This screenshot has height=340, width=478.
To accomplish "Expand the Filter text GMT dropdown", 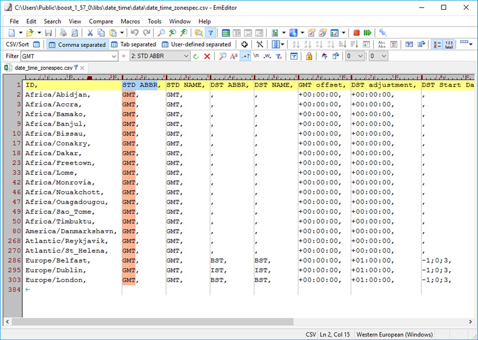I will tap(114, 56).
